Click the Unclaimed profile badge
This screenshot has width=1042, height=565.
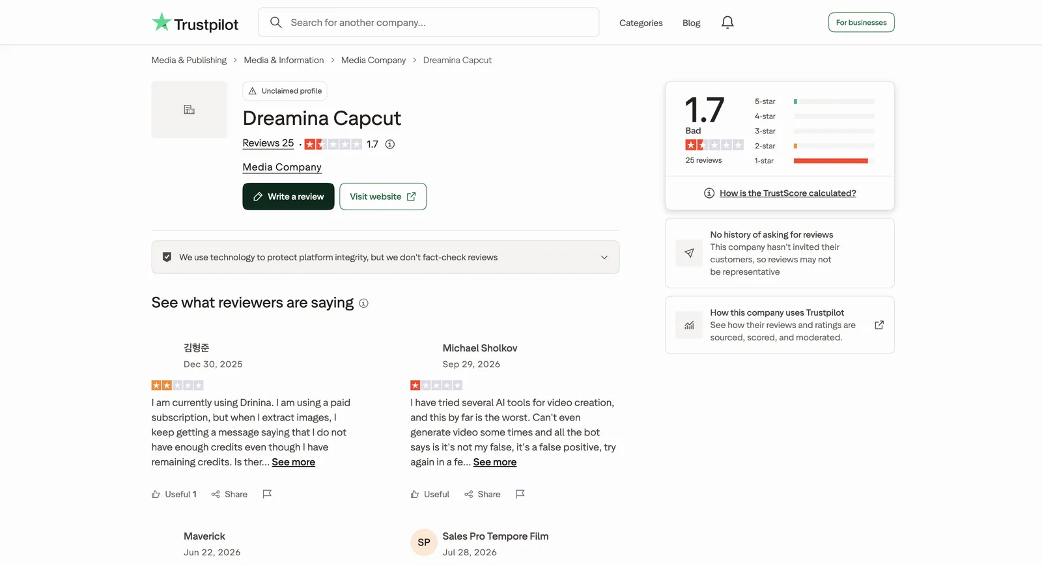point(285,91)
